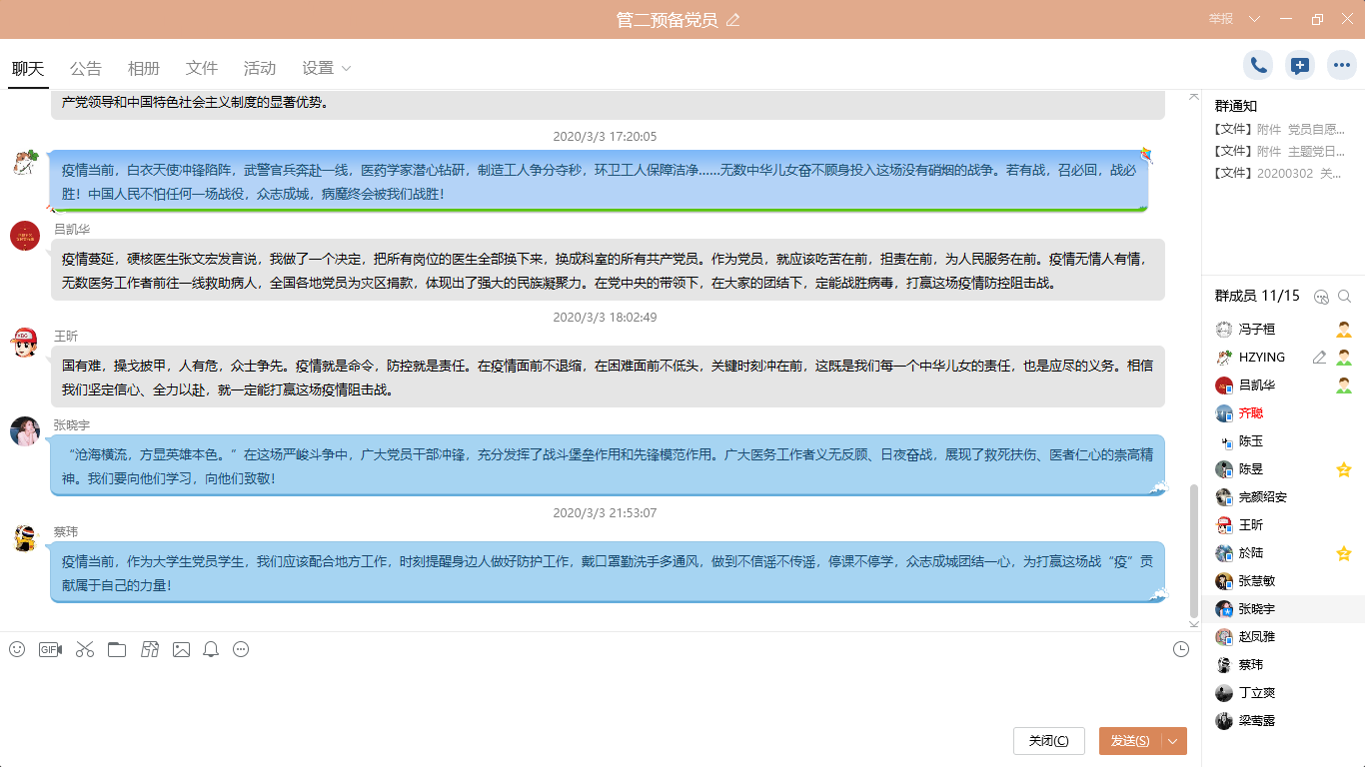Click the 关闭(C) button
Screen dimensions: 1365x767
[x=1048, y=741]
